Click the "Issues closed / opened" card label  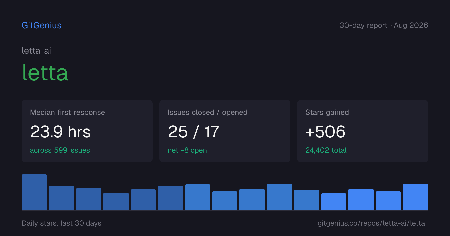pyautogui.click(x=208, y=112)
